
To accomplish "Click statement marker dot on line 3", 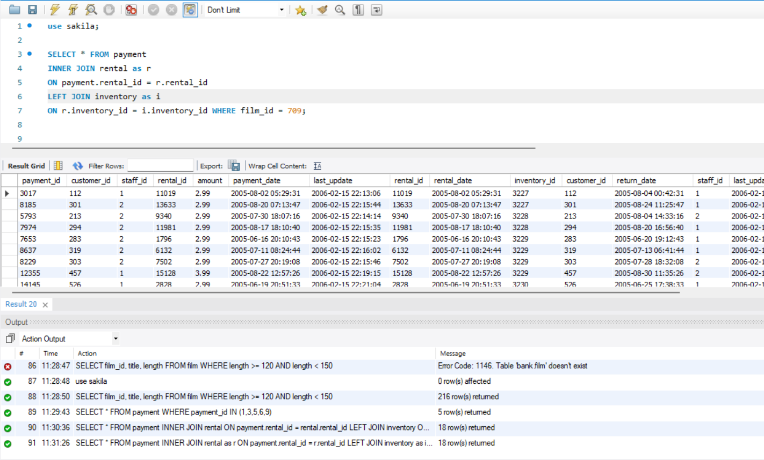I will pyautogui.click(x=30, y=54).
